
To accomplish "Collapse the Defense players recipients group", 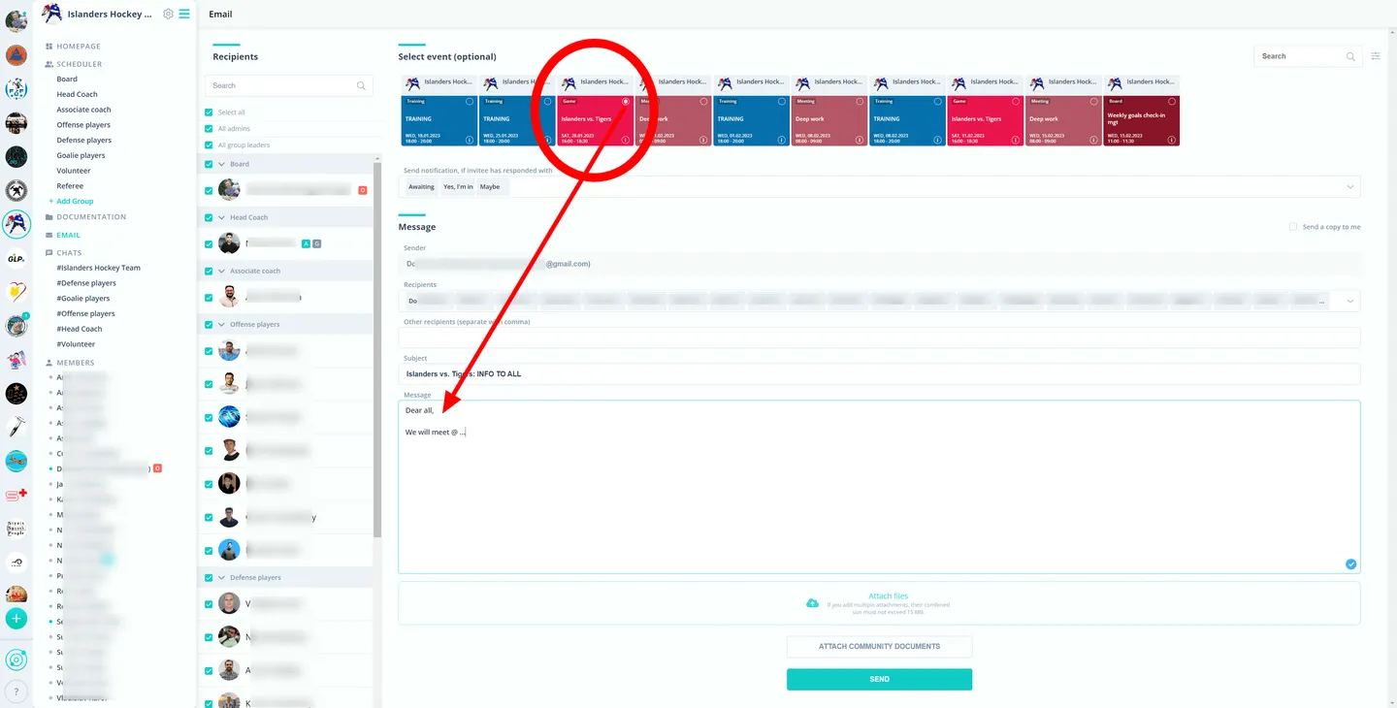I will tap(221, 577).
